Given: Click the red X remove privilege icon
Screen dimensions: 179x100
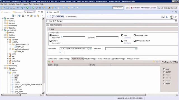Looking at the screenshot, I should point(53,62).
